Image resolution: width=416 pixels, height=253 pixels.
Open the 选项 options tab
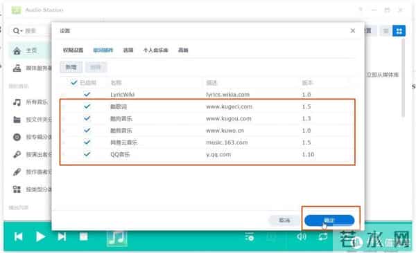[x=128, y=50]
